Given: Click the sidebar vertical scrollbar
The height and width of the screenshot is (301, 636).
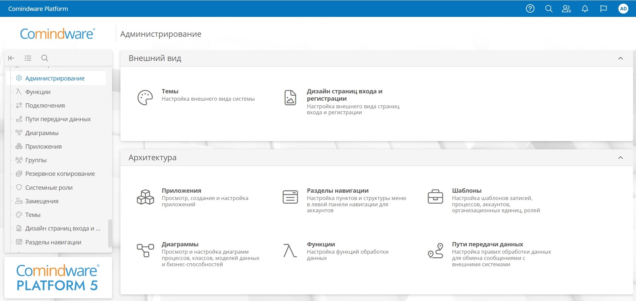Looking at the screenshot, I should [110, 233].
